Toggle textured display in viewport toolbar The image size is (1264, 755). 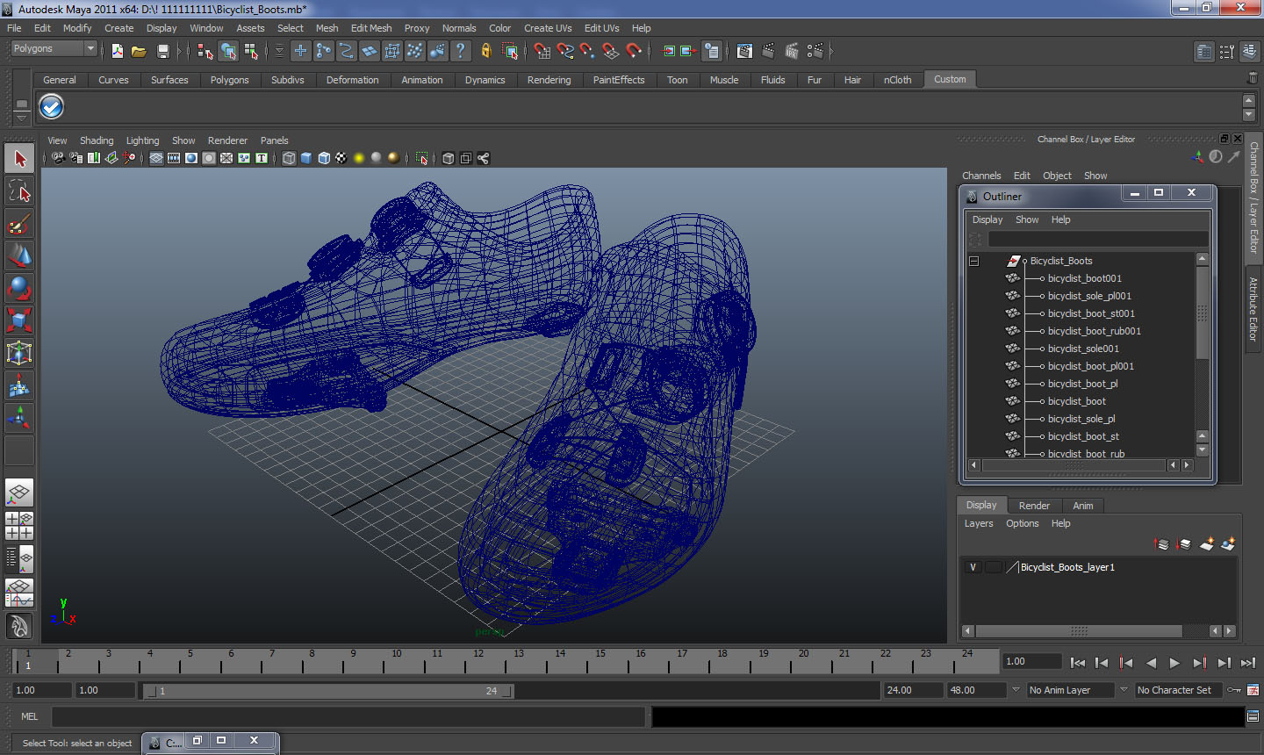(x=341, y=158)
